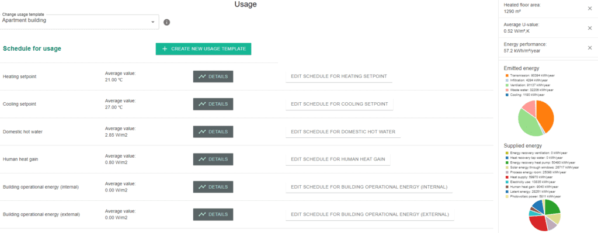This screenshot has width=598, height=233.
Task: Click Energy recovery ventilation legend entry
Action: tap(536, 153)
